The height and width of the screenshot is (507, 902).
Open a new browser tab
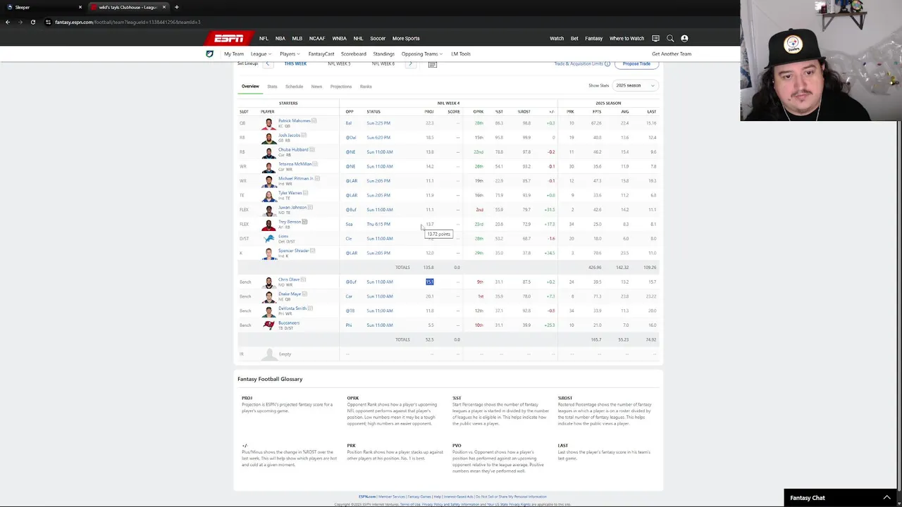coord(177,7)
